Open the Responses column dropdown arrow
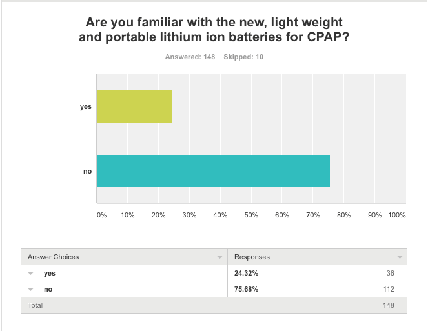Viewport: 428px width, 331px height. [400, 257]
